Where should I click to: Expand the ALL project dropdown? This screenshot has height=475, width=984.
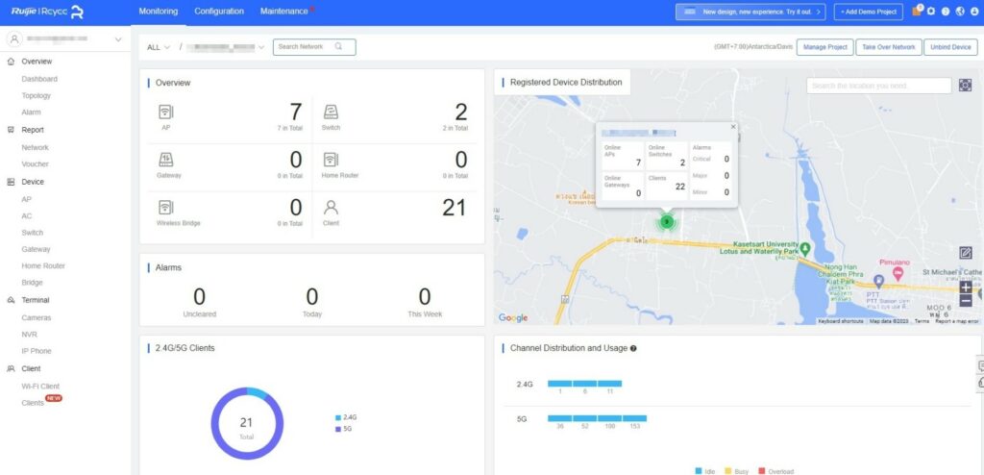159,47
